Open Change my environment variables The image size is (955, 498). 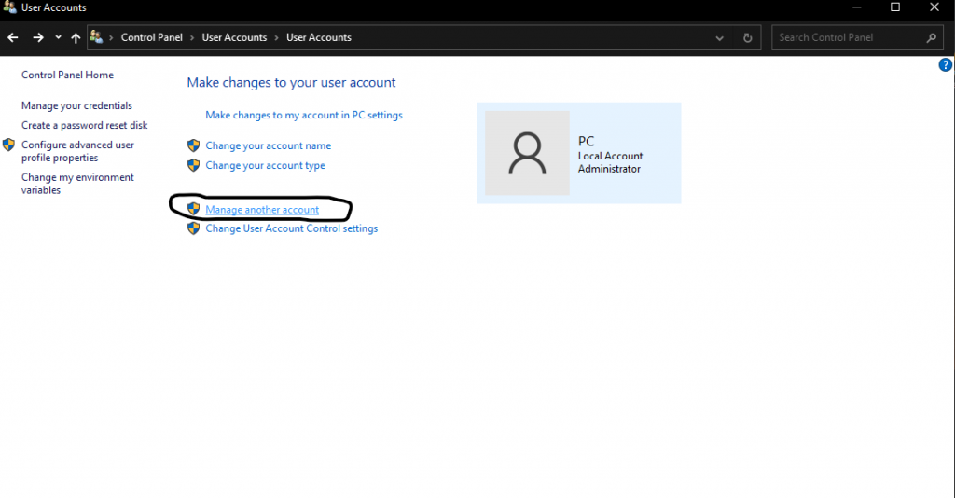(78, 183)
